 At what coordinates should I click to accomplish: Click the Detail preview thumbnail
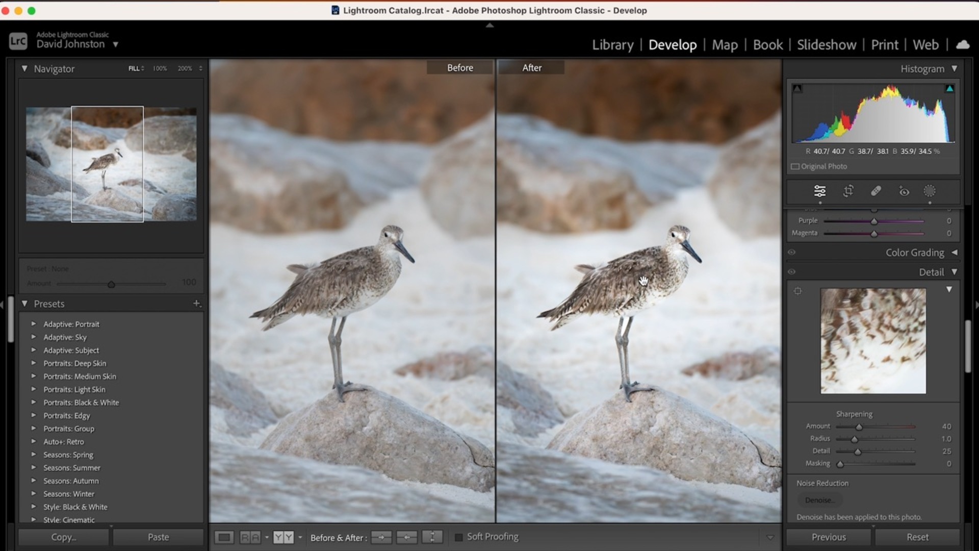point(873,340)
